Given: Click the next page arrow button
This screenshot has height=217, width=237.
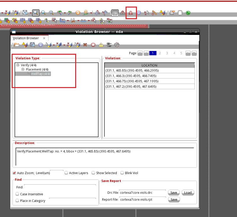Looking at the screenshot, I should [x=188, y=53].
